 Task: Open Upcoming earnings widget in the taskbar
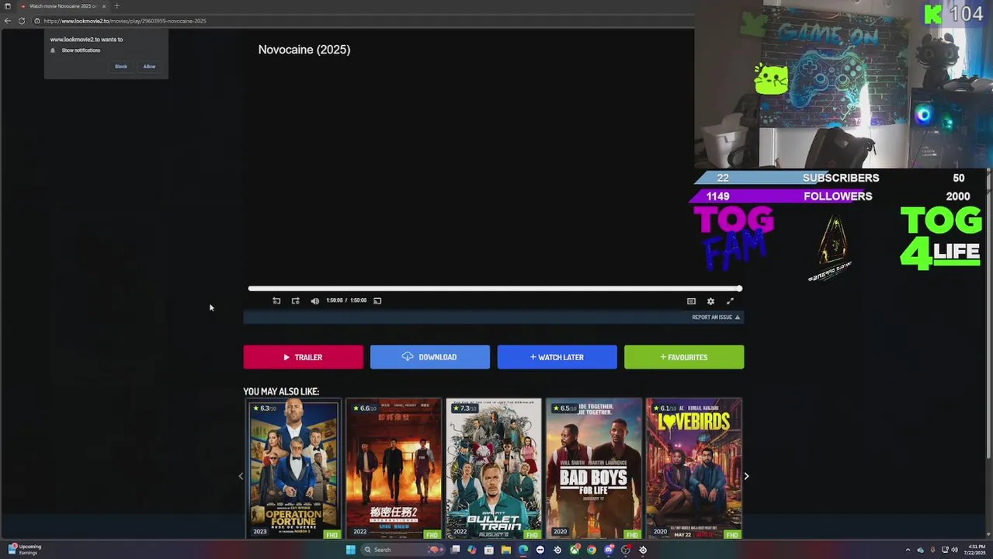click(25, 550)
